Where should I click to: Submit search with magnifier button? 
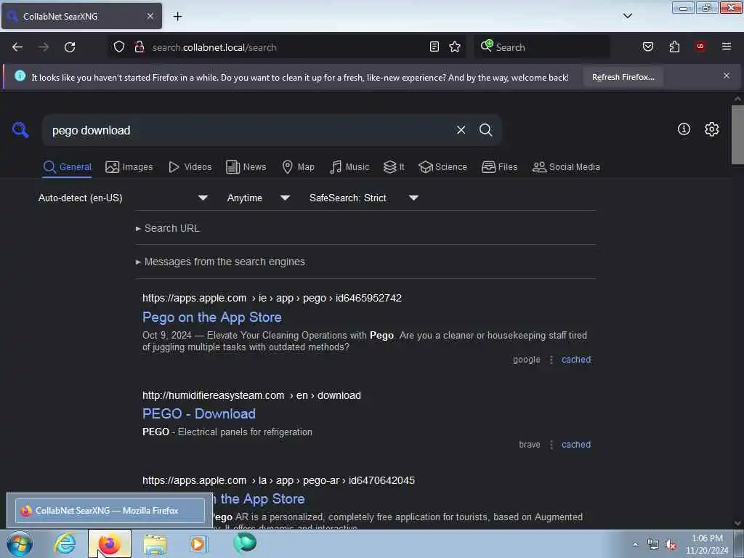(486, 130)
